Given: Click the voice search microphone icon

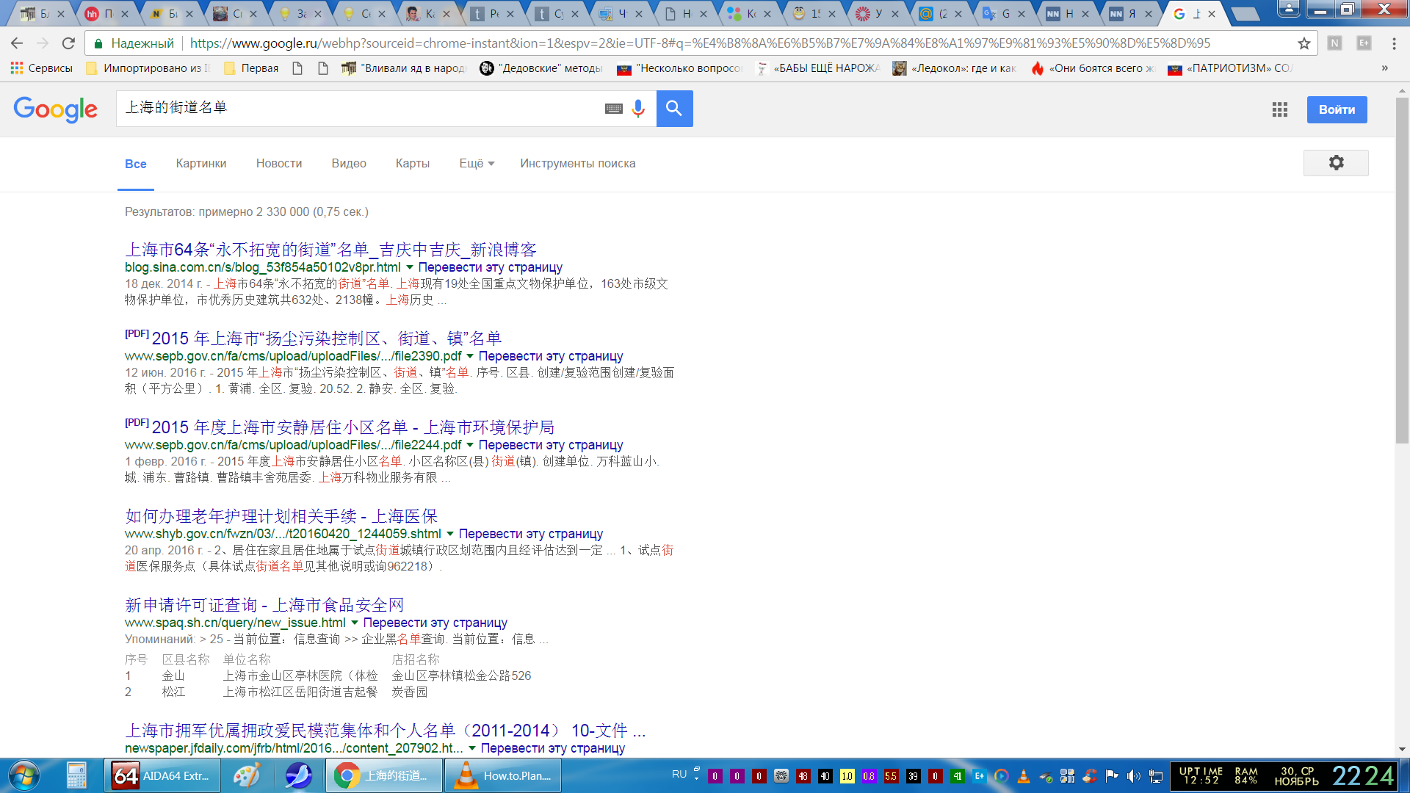Looking at the screenshot, I should click(x=637, y=109).
